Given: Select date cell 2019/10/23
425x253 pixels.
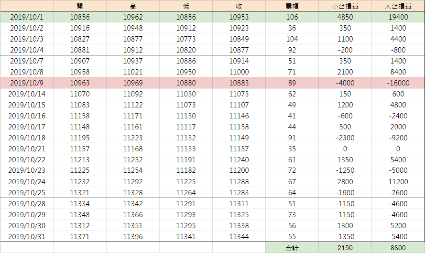Looking at the screenshot, I should 27,170.
